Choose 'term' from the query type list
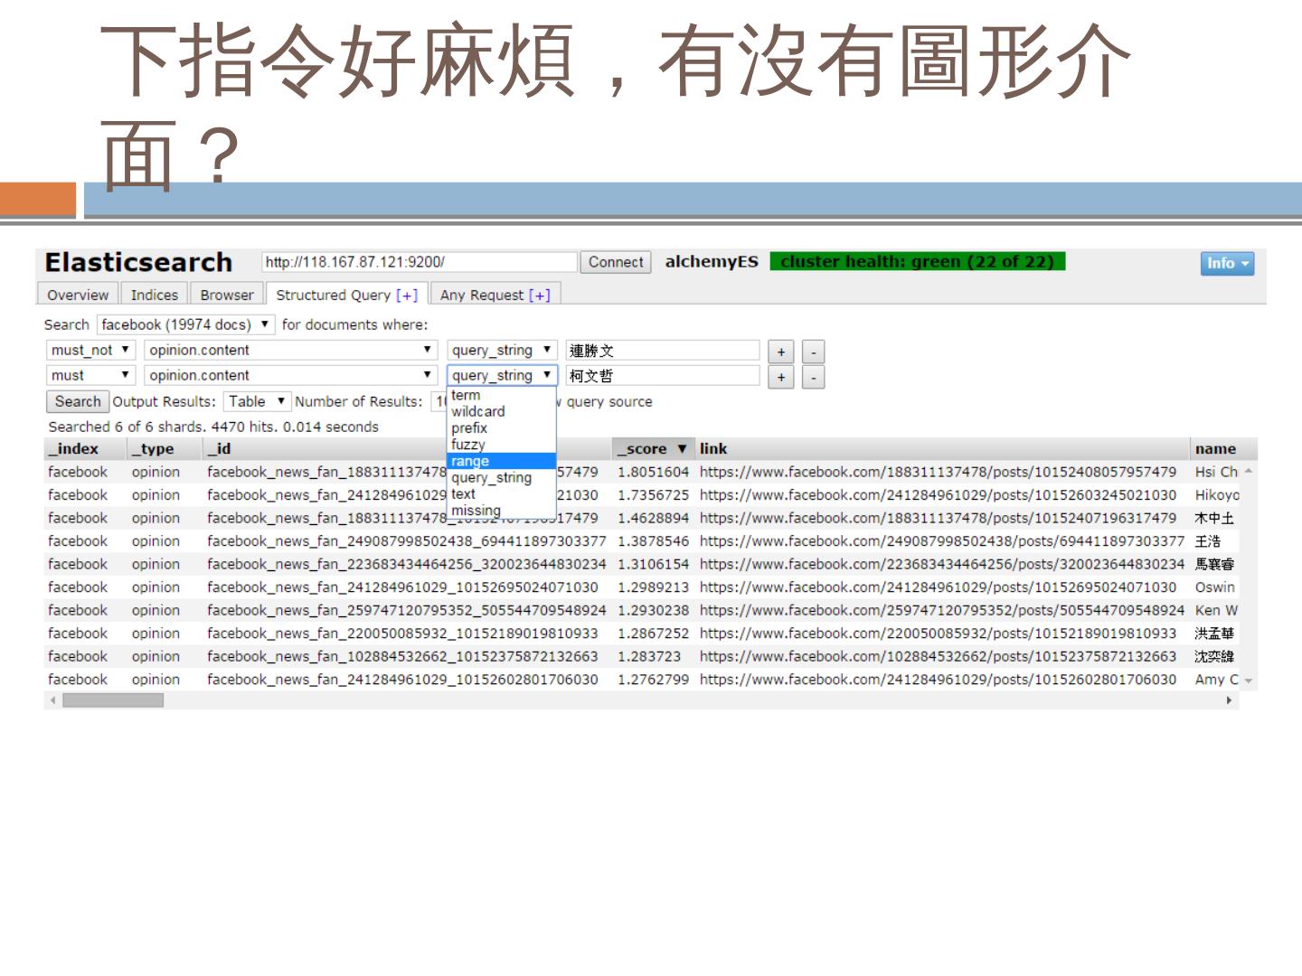This screenshot has height=976, width=1302. [501, 395]
